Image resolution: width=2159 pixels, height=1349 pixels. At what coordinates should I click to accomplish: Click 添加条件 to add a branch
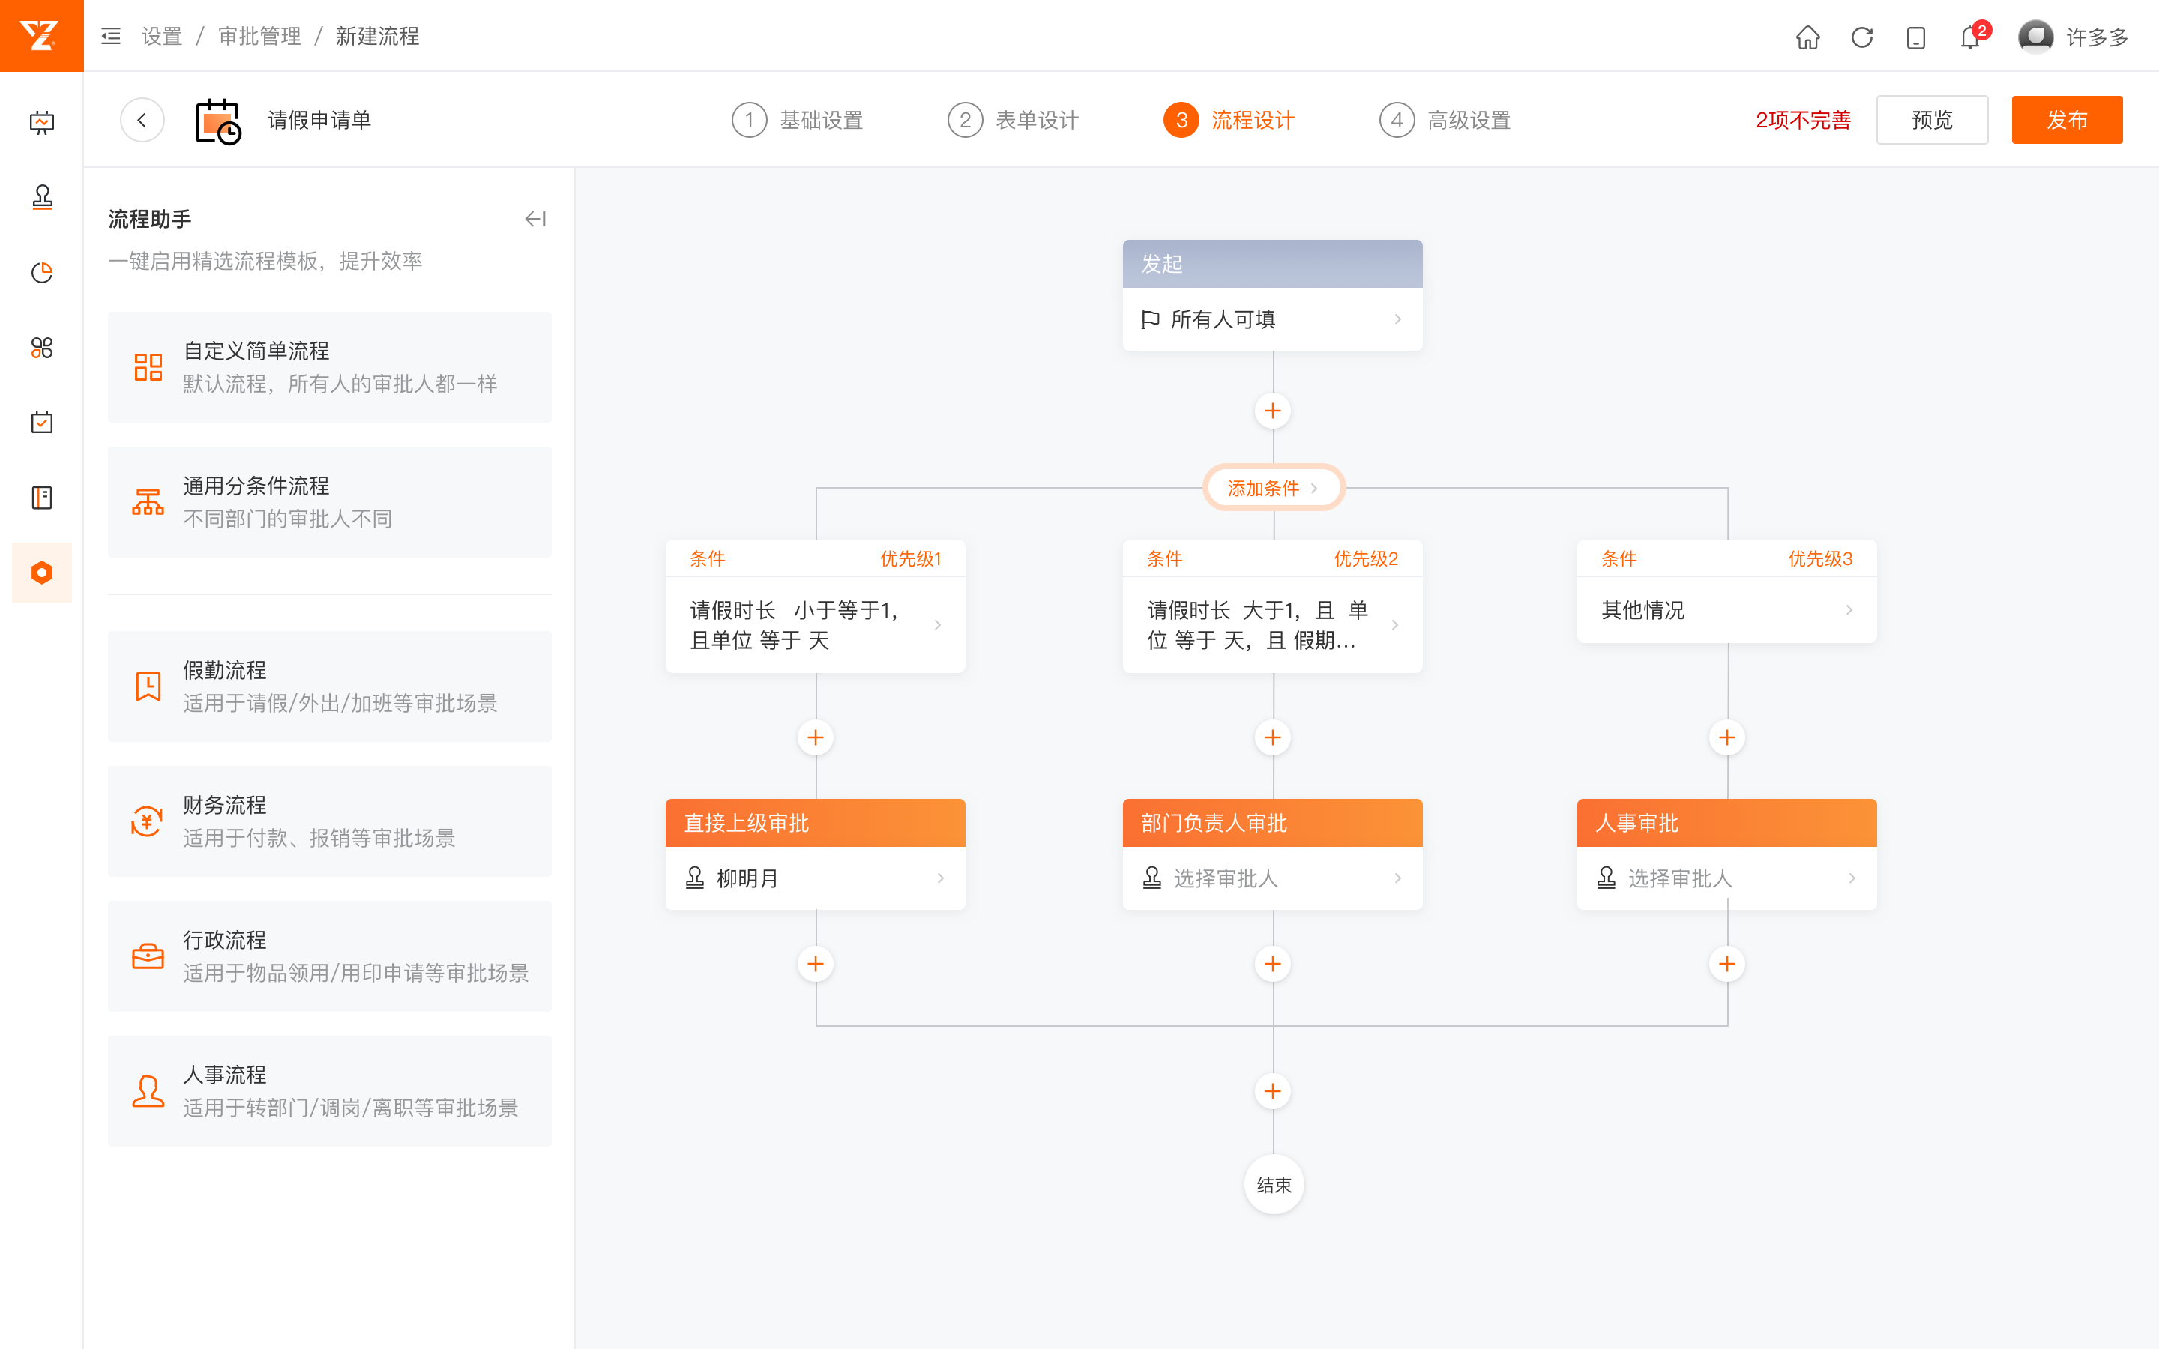pos(1273,487)
